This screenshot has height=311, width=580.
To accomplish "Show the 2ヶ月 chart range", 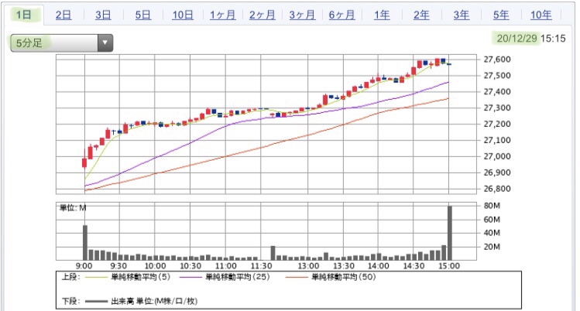I will click(263, 15).
